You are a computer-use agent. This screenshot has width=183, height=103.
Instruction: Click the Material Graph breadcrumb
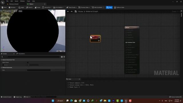coord(92,11)
